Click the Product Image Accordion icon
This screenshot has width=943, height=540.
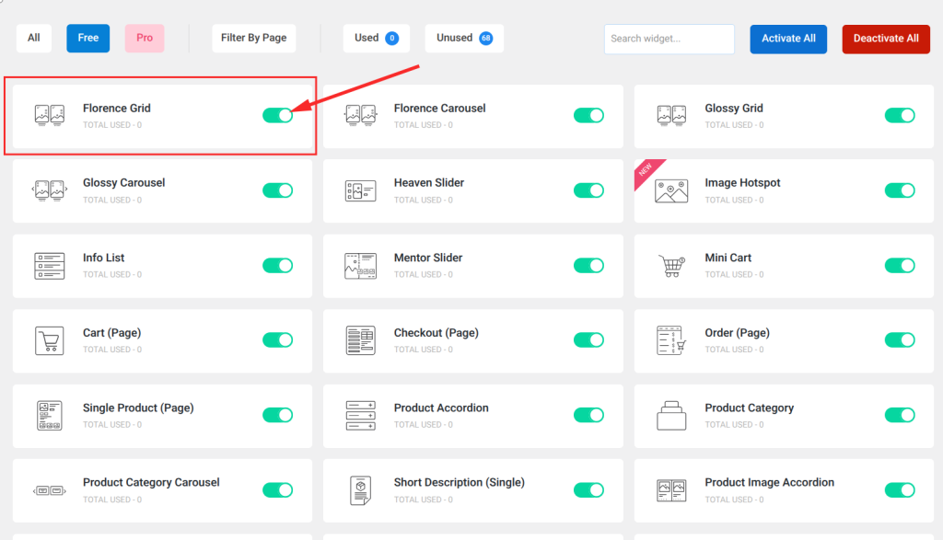(670, 489)
